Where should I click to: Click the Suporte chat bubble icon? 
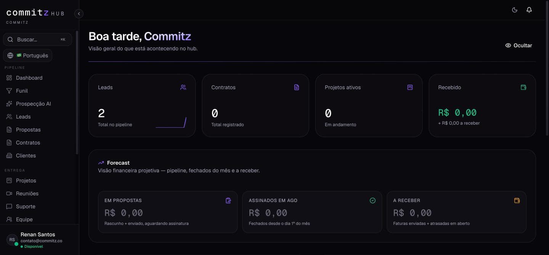[x=9, y=206]
